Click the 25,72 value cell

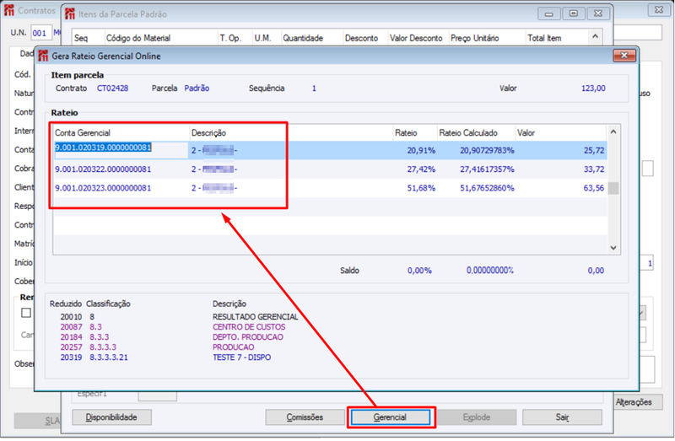coord(594,151)
